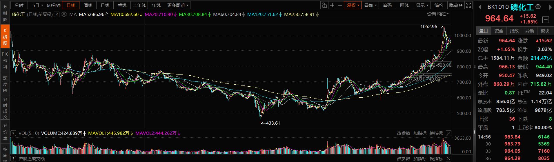Screen dimensions: 554x162
Task: Click the 433.61 low price marker
Action: click(273, 123)
